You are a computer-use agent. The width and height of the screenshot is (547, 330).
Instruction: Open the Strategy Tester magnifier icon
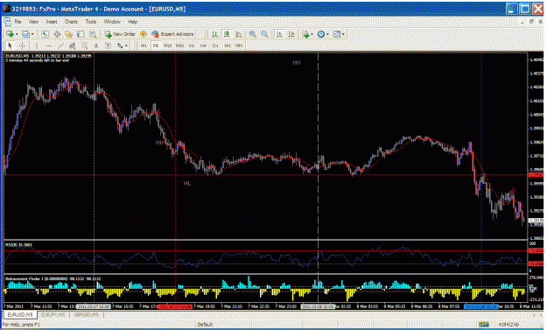point(93,34)
